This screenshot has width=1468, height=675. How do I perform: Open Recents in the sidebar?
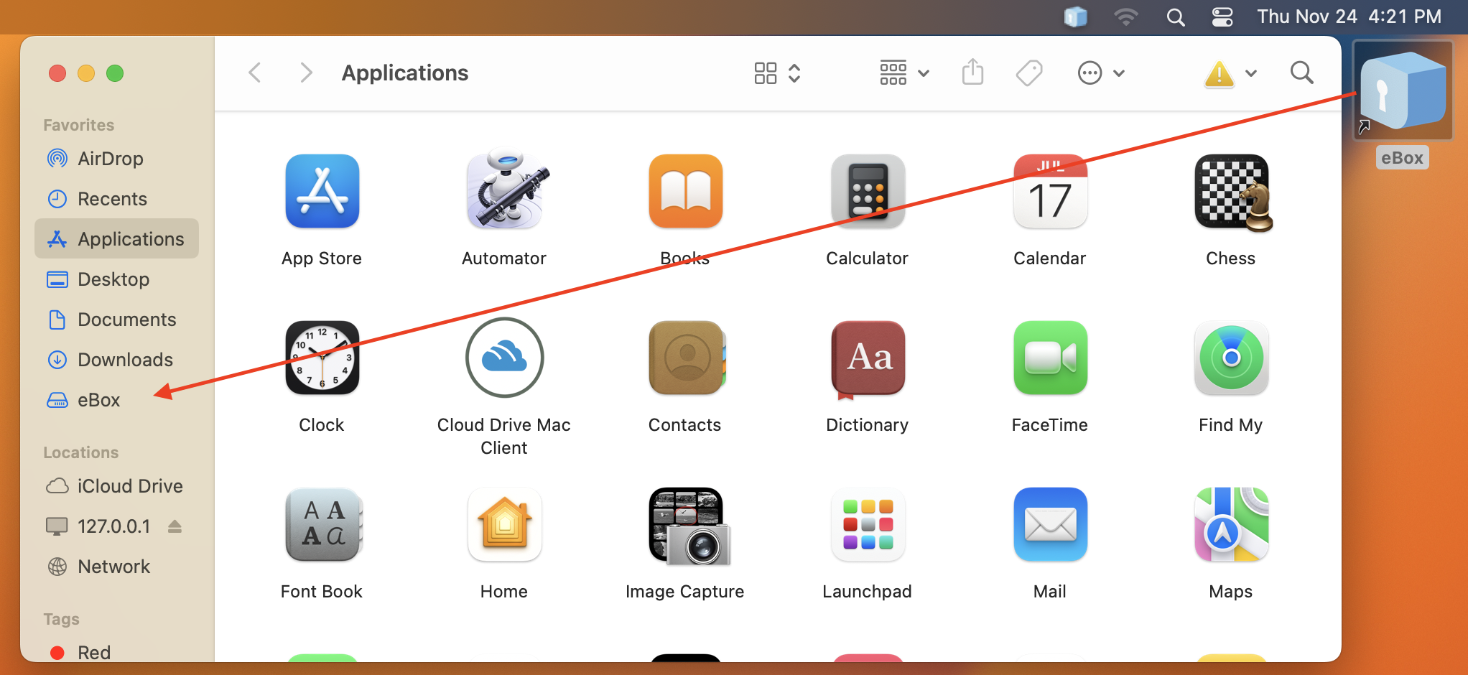click(116, 199)
